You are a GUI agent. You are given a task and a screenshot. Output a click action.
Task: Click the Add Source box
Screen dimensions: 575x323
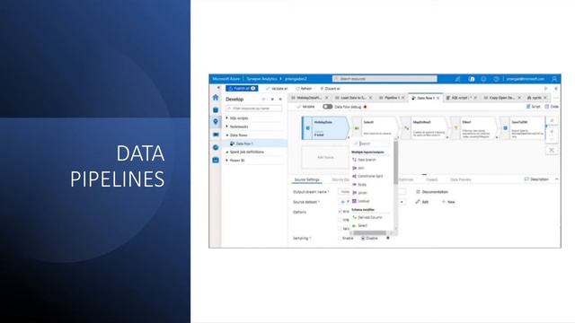[325, 157]
